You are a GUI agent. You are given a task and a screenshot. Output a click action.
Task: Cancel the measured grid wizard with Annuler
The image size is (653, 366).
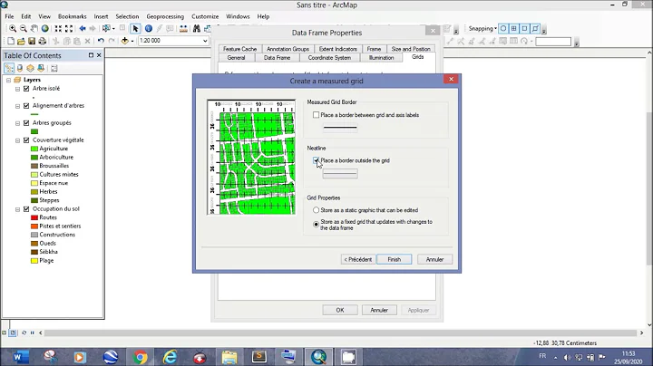coord(434,259)
